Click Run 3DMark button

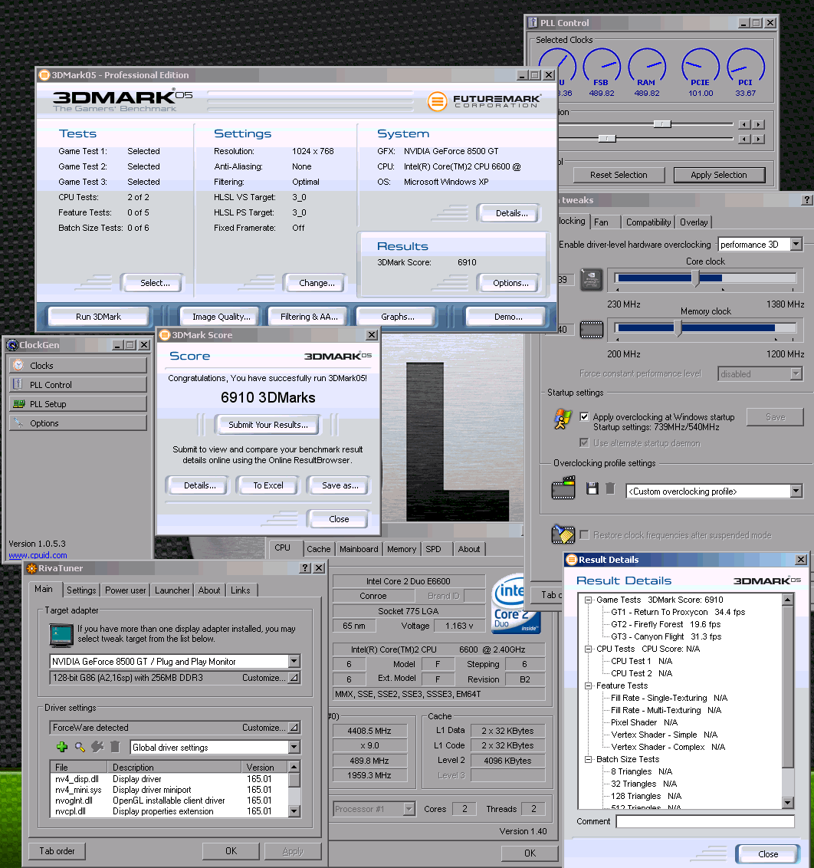(x=99, y=317)
